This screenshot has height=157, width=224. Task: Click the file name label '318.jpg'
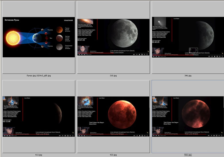tap(113, 76)
